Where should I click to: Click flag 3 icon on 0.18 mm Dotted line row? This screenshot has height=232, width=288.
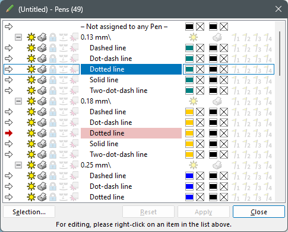pos(257,133)
